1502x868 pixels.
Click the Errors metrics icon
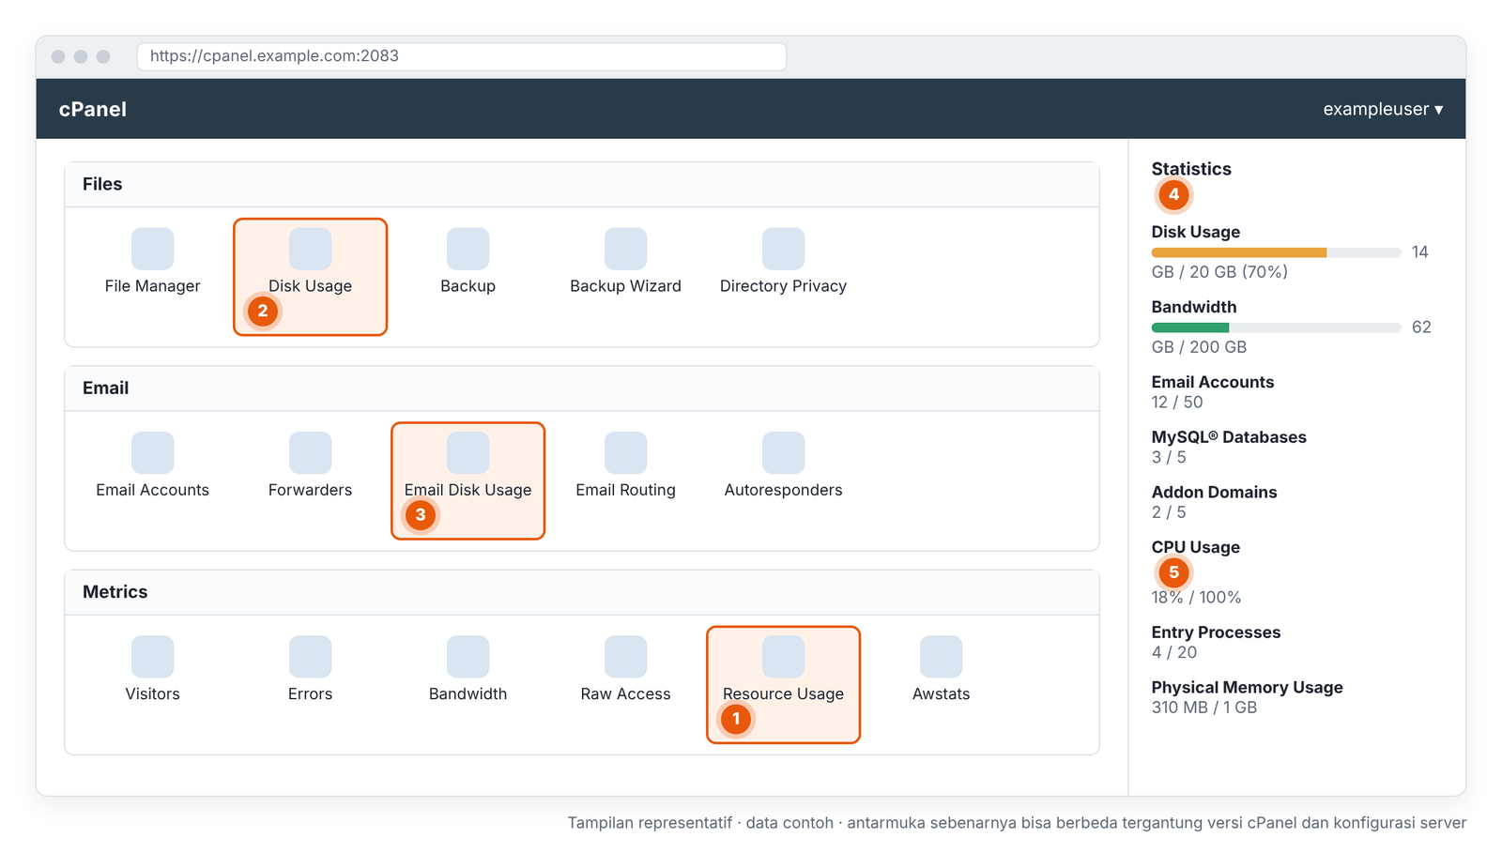point(310,657)
